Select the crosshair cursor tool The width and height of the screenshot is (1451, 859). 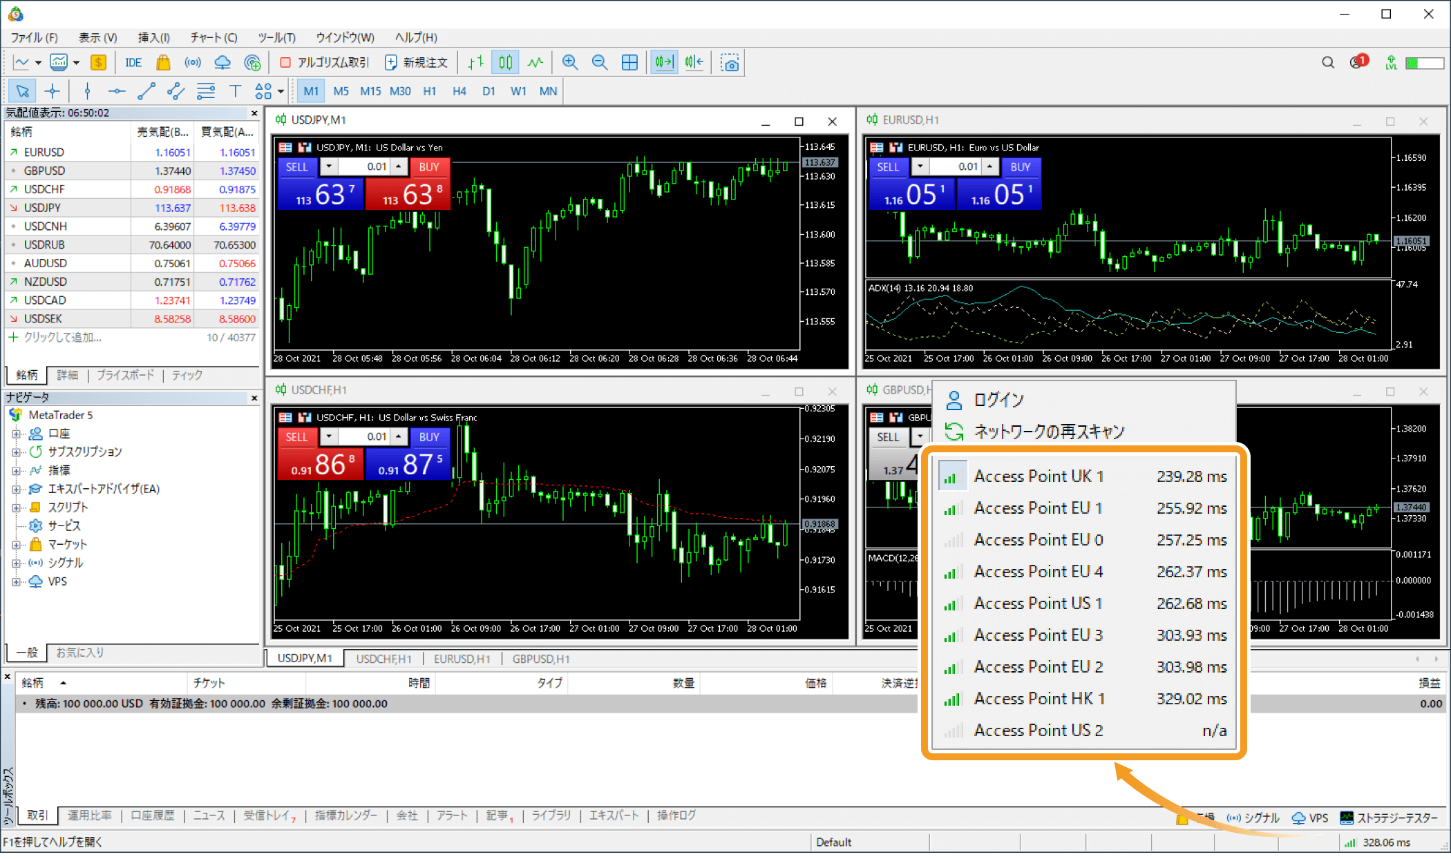tap(53, 91)
